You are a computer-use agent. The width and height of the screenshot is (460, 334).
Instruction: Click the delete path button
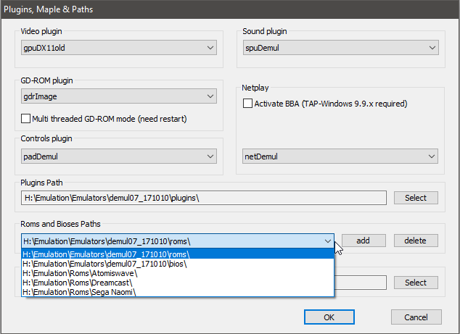pyautogui.click(x=416, y=241)
